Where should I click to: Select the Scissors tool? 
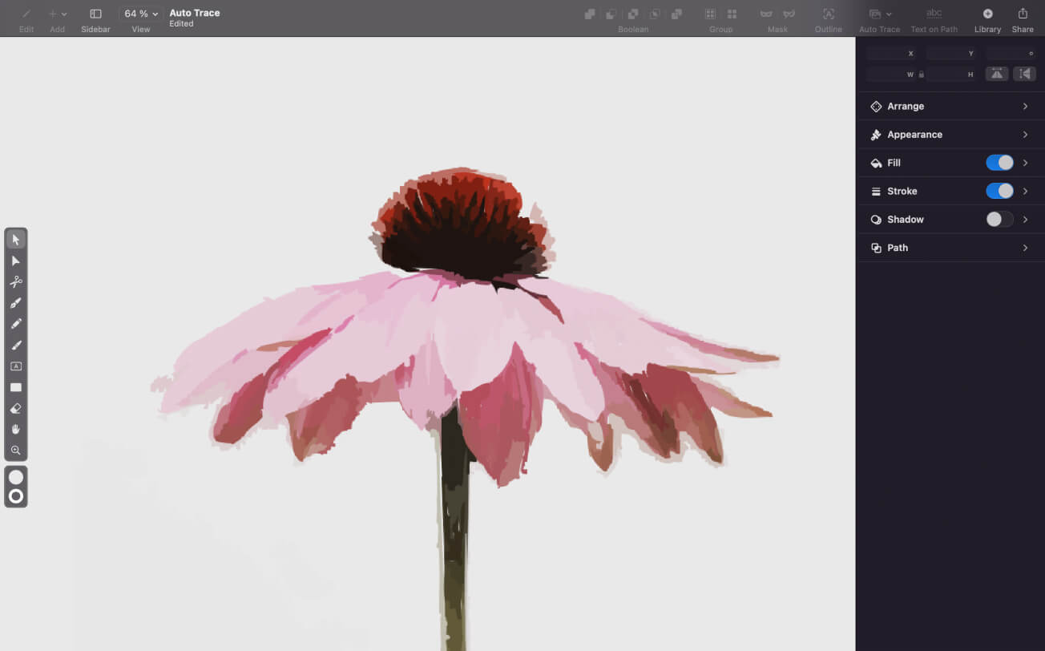coord(16,282)
